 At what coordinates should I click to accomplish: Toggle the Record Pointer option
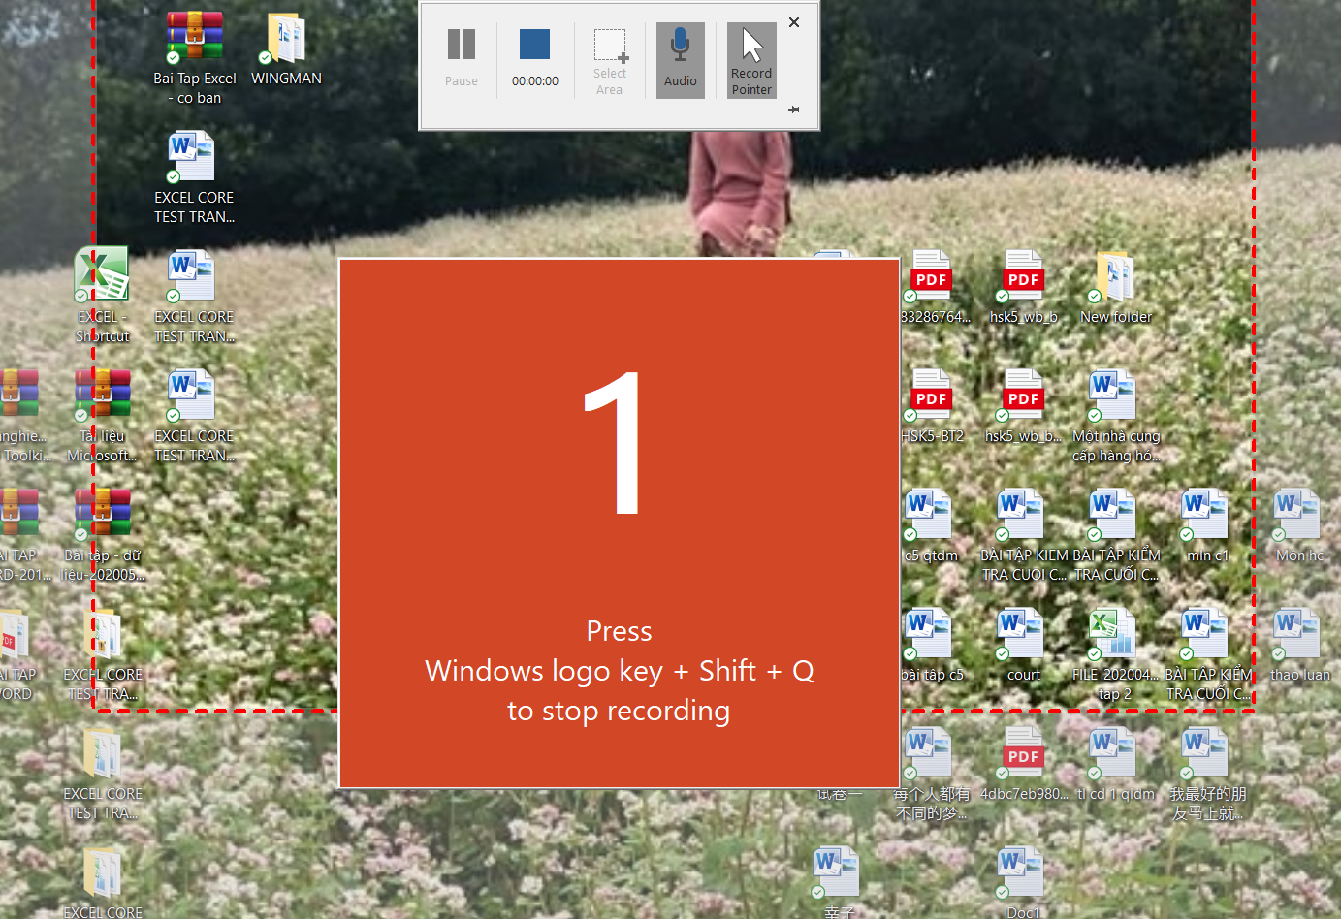[x=751, y=60]
